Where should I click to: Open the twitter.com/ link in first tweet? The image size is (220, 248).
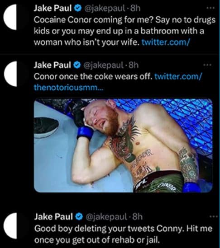166,42
